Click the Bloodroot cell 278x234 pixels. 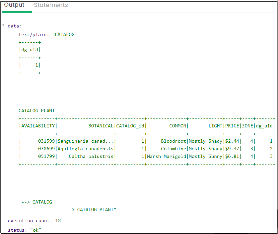click(x=174, y=141)
